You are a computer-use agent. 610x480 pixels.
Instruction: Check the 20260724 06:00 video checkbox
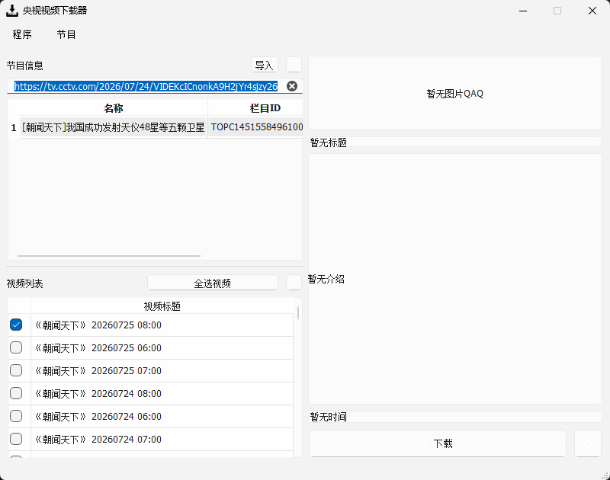[16, 416]
